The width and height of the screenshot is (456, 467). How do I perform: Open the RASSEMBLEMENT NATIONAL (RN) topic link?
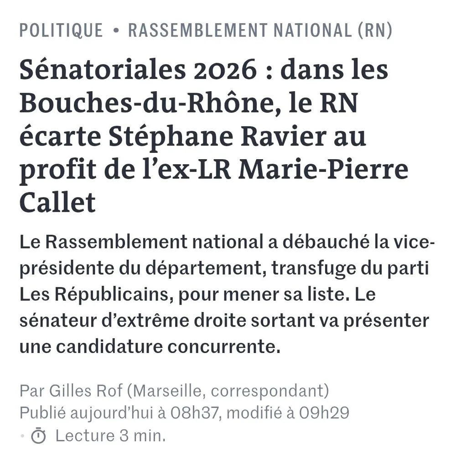[x=260, y=31]
